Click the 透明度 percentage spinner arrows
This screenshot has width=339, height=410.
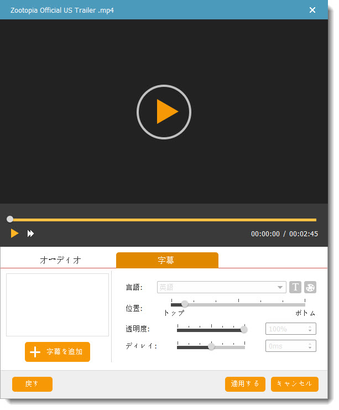coord(311,329)
